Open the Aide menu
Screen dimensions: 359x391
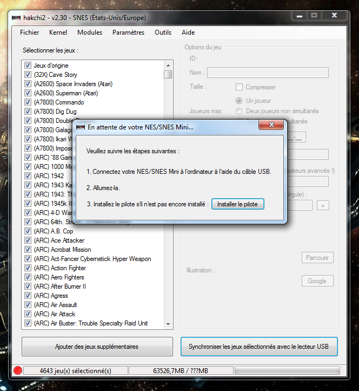coord(188,32)
